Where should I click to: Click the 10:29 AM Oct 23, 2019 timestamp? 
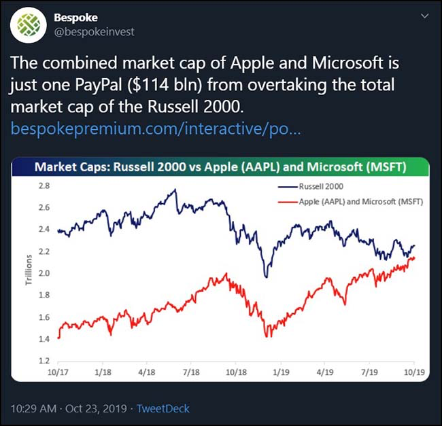(69, 408)
